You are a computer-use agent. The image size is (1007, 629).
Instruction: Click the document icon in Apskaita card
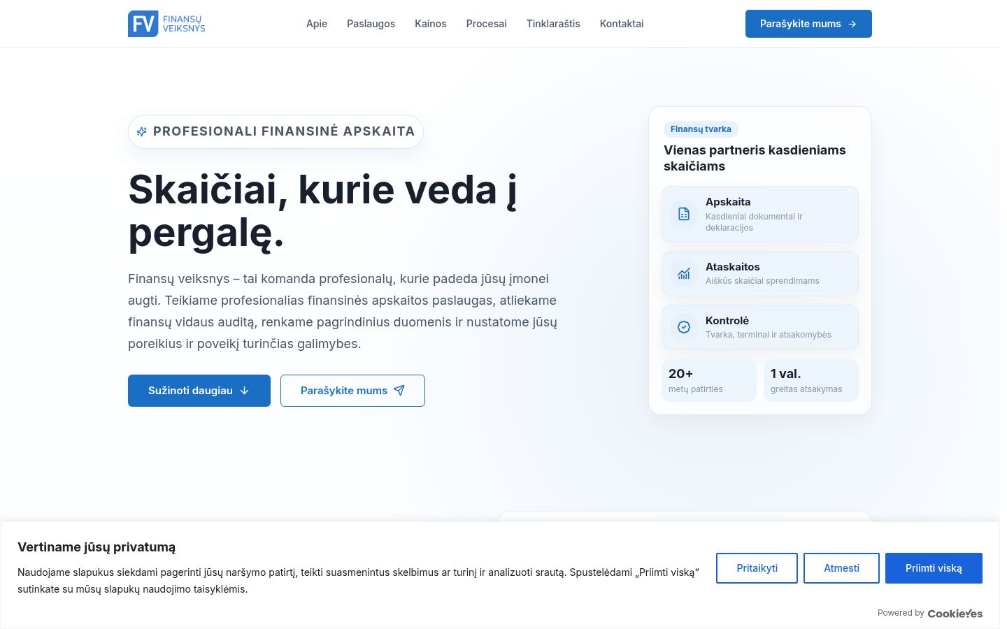[x=684, y=214]
